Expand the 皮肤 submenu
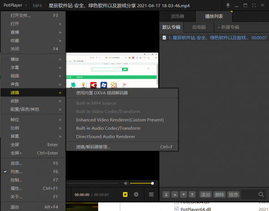 click(x=18, y=101)
